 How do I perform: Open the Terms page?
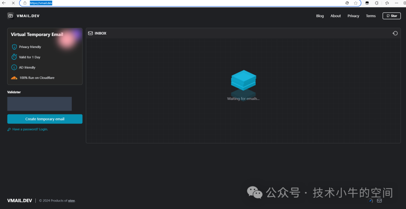pos(371,16)
